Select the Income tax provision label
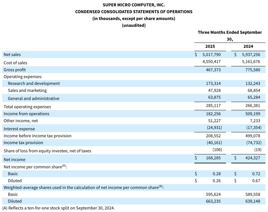 [x=23, y=142]
